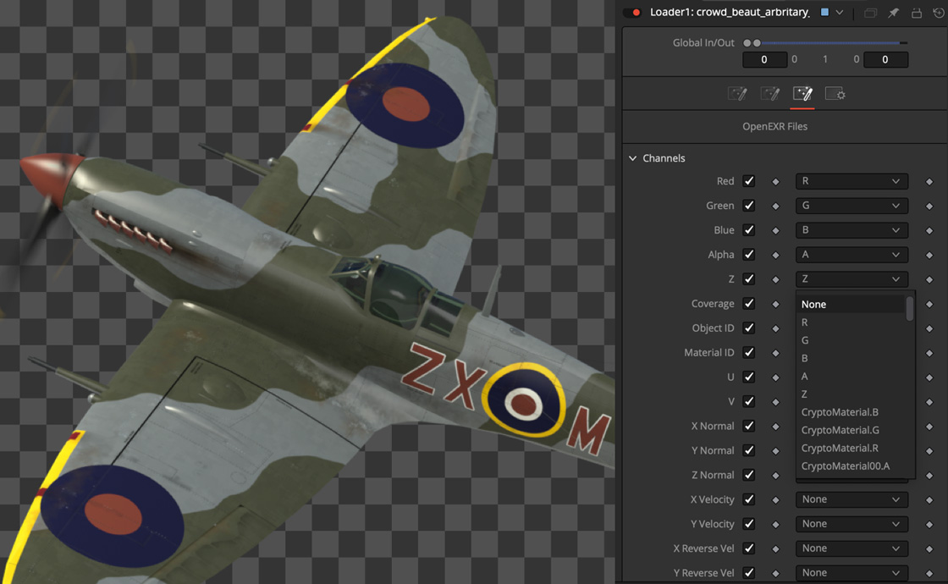Screen dimensions: 948x584
Task: Collapse the Channels section
Action: [632, 158]
